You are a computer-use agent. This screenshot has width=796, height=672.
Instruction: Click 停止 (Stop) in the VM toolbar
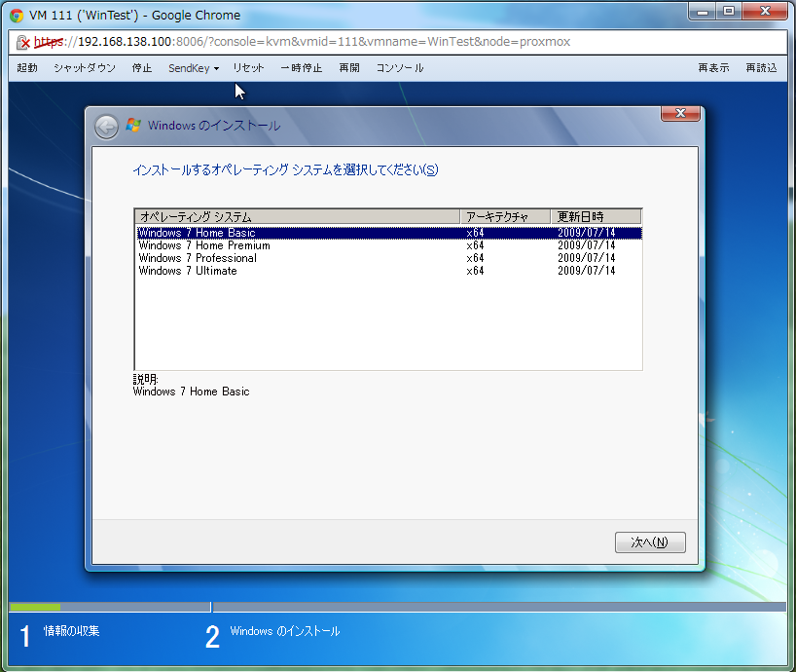click(x=142, y=68)
